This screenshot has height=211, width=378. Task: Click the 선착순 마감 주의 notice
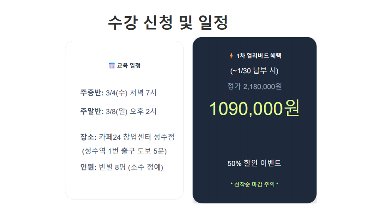click(x=254, y=184)
